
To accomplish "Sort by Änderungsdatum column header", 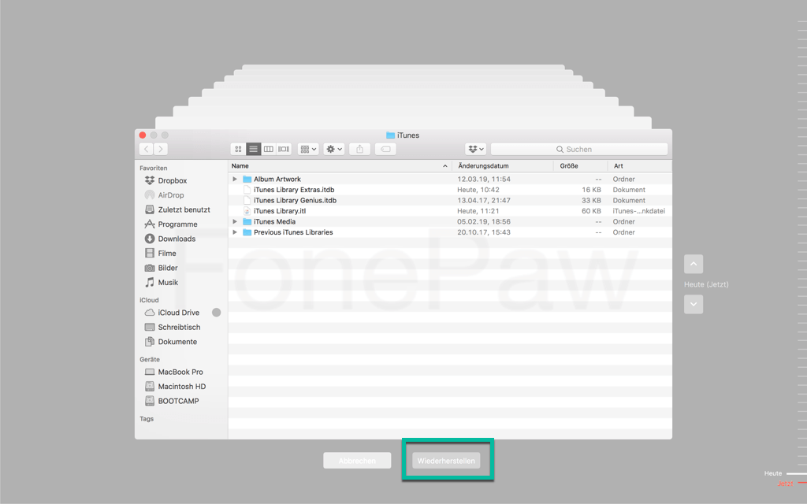I will [502, 166].
